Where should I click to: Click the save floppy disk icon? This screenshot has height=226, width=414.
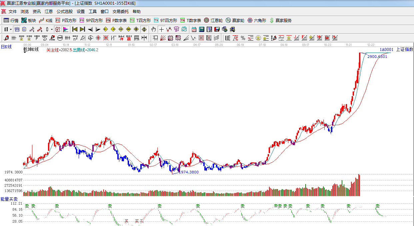coord(217,29)
